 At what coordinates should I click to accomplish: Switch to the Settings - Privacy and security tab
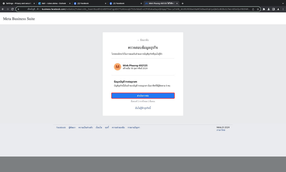click(18, 3)
